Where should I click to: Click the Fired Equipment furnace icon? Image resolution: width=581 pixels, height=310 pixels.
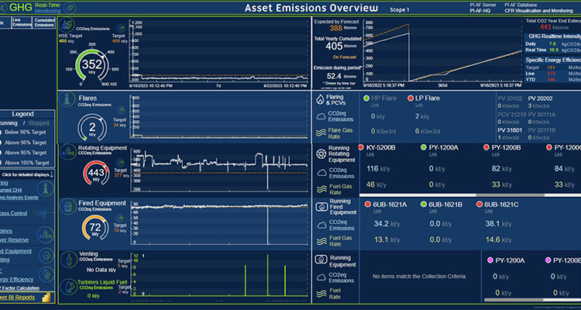tap(67, 206)
